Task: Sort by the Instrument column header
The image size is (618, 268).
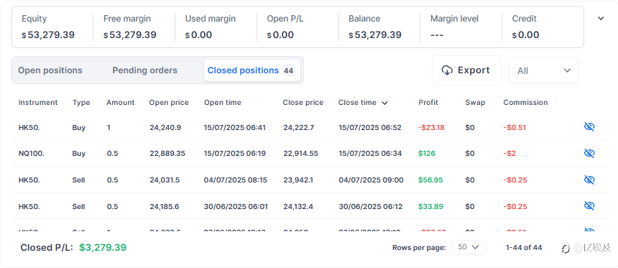Action: click(x=38, y=103)
